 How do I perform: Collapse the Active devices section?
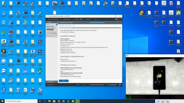click(x=52, y=22)
